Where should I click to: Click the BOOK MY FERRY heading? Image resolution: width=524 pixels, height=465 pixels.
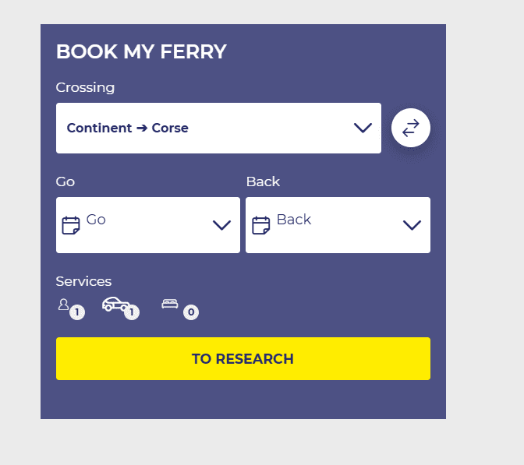[141, 52]
